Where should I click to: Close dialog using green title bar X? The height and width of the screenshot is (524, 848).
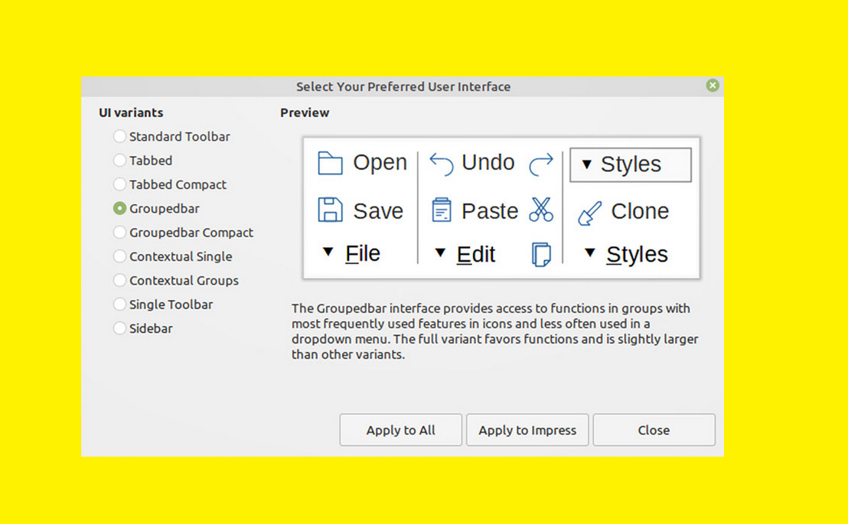pyautogui.click(x=713, y=86)
